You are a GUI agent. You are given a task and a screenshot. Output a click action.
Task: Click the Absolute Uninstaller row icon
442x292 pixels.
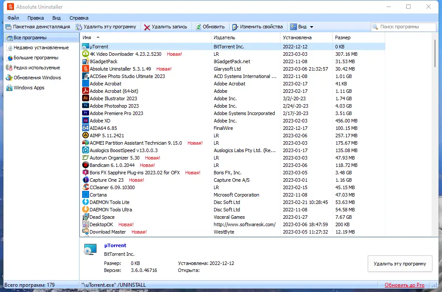tap(86, 68)
